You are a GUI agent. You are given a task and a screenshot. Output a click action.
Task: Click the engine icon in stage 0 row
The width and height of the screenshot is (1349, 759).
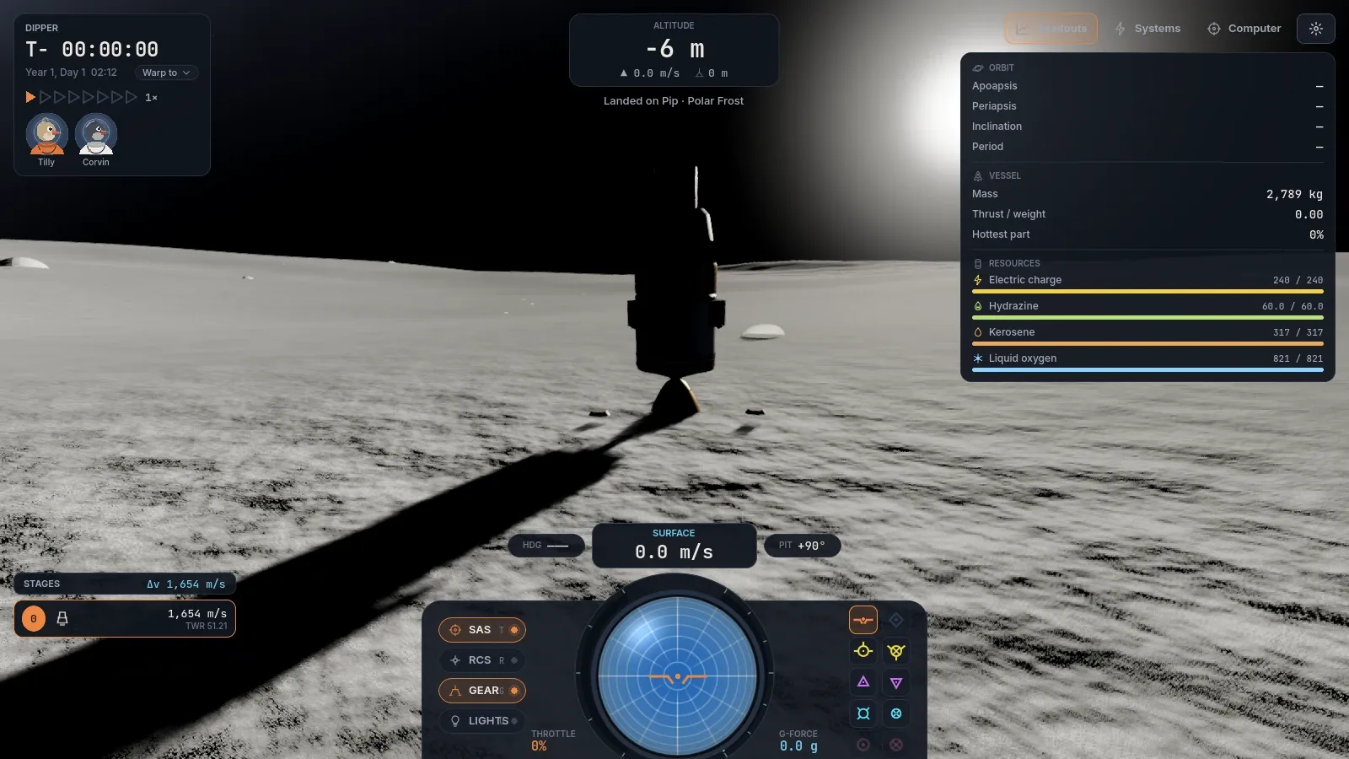point(62,619)
